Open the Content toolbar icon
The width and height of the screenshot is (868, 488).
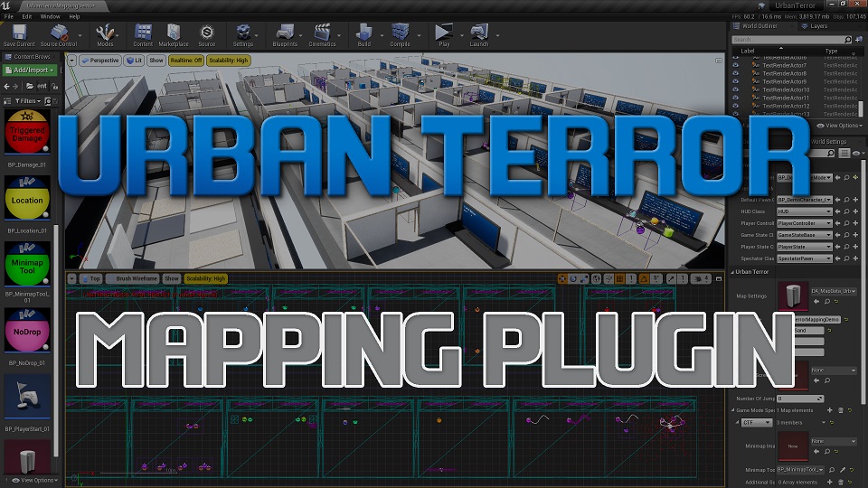click(x=143, y=35)
